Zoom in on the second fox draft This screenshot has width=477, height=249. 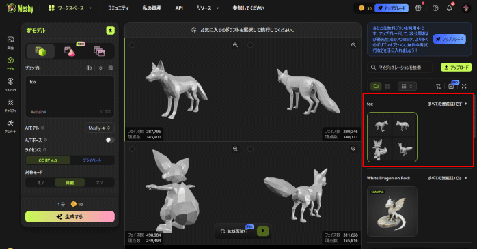tap(353, 45)
